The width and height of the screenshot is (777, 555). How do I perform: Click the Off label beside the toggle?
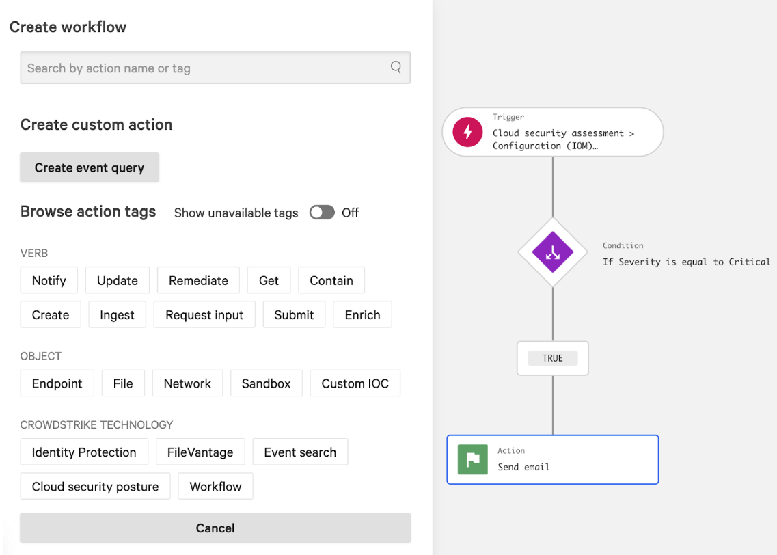point(350,213)
